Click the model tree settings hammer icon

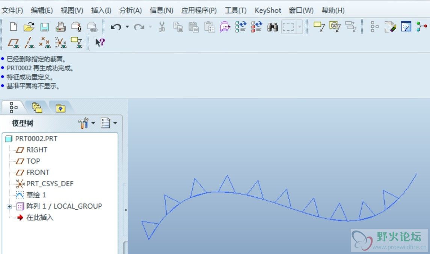point(83,123)
